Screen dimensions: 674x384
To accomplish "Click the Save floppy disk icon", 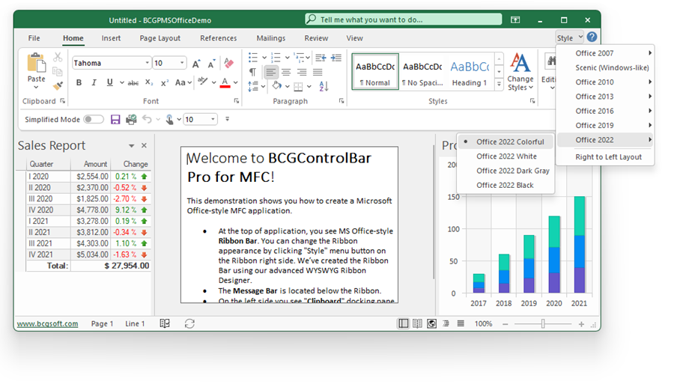I will (115, 120).
